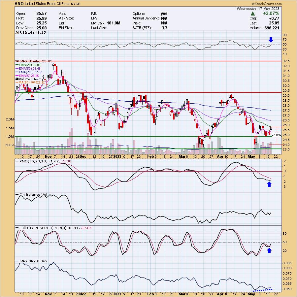
Task: Click the Open value 25.57
Action: click(42, 14)
